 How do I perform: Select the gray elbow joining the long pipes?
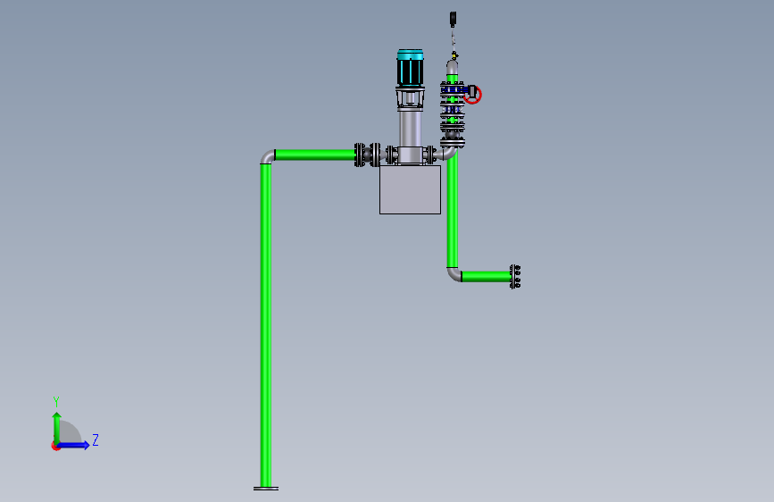pyautogui.click(x=267, y=156)
